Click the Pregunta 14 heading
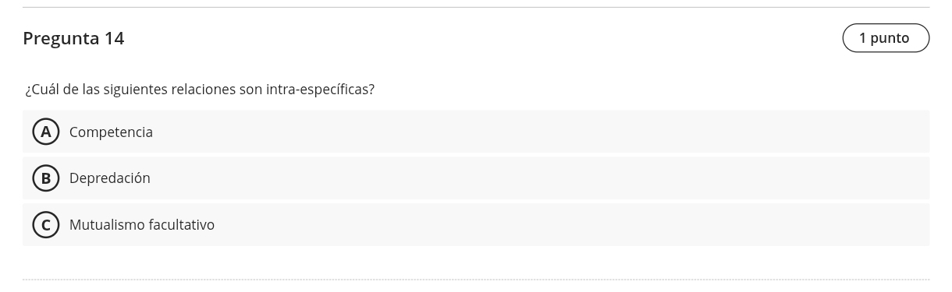952x292 pixels. (x=73, y=38)
